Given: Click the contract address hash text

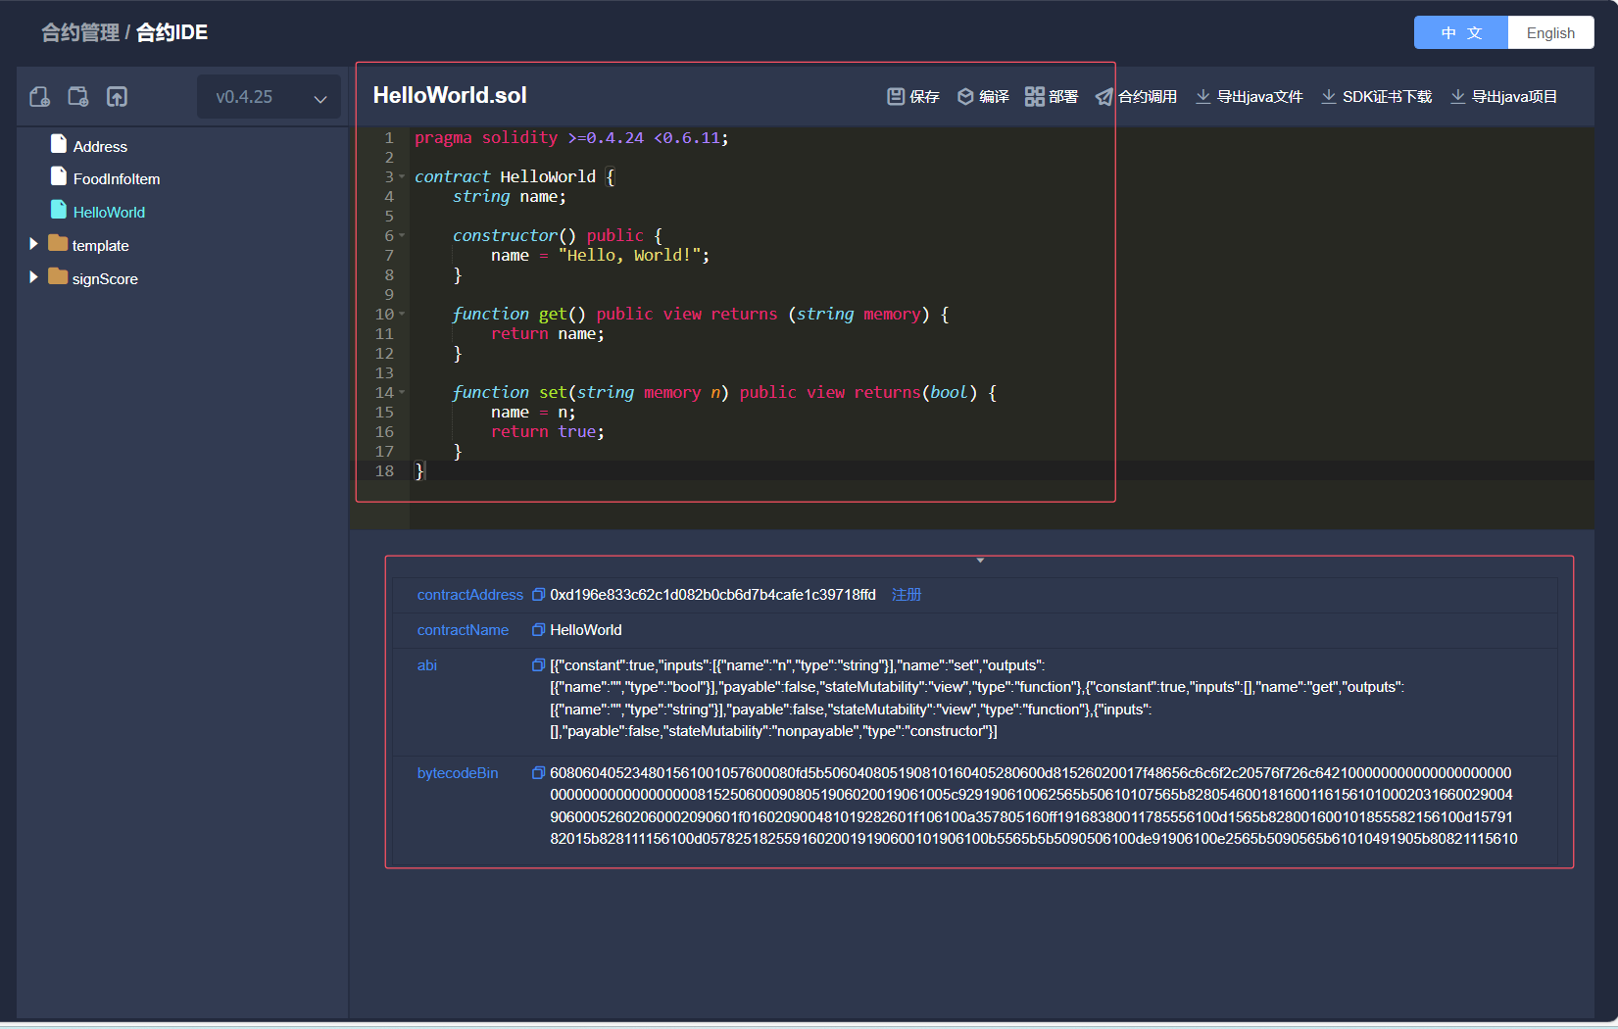Looking at the screenshot, I should tap(712, 595).
